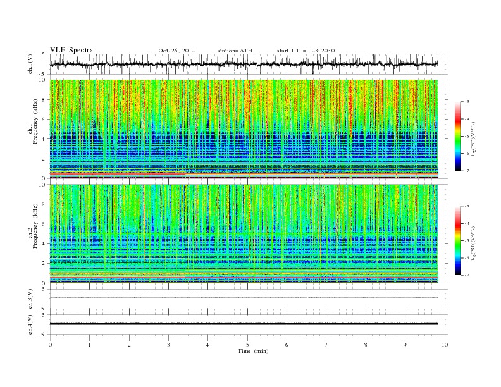The image size is (501, 387).
Task: Click the 'VLF Spectra' plot title
Action: click(71, 50)
